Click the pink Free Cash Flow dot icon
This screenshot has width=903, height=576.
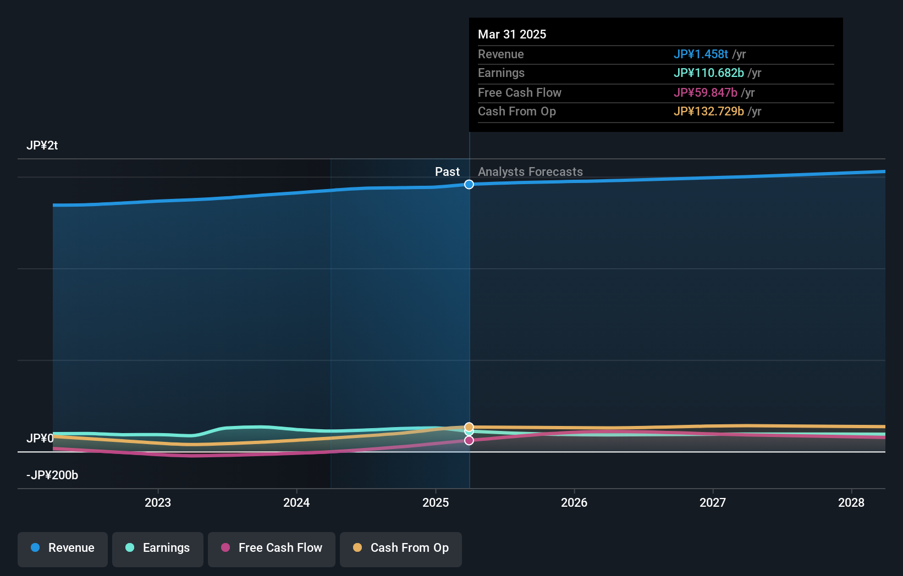[225, 548]
